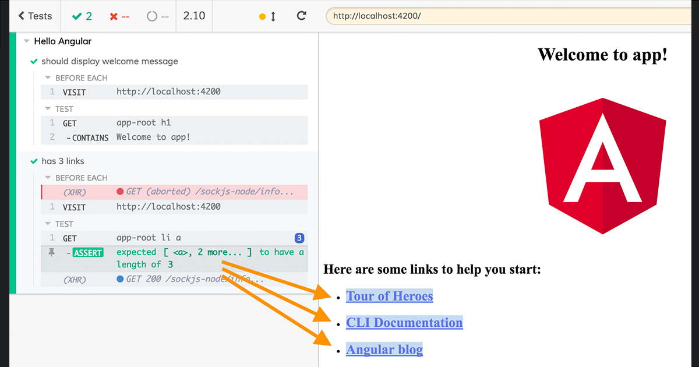Select 'should display welcome message' test
The width and height of the screenshot is (699, 367).
coord(110,61)
